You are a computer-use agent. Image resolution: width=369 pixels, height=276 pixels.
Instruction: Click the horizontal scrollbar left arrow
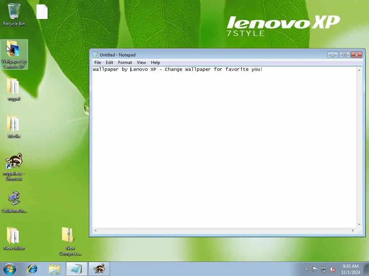coord(95,231)
